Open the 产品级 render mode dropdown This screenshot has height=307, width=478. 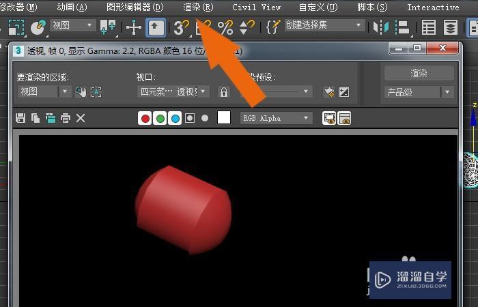419,92
